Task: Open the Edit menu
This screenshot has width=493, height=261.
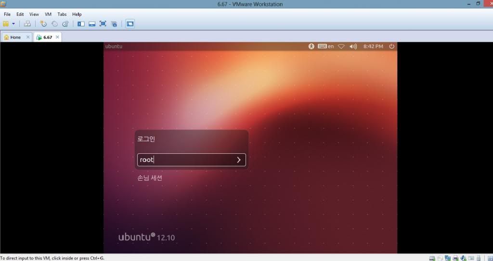Action: coord(20,14)
